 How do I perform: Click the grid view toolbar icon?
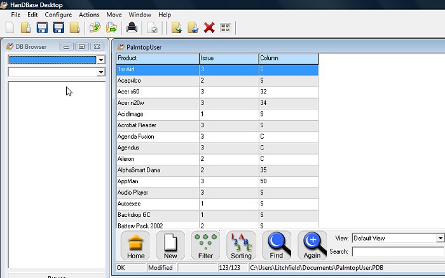(226, 27)
